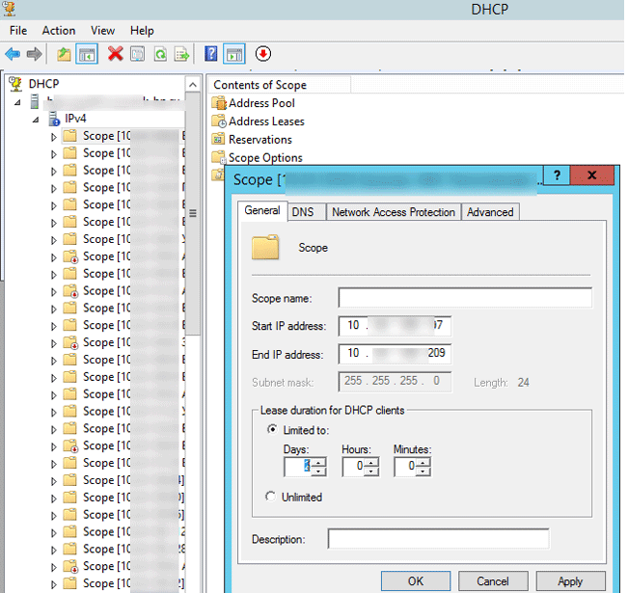Collapse the server node above IPv4
Image resolution: width=628 pixels, height=593 pixels.
(x=17, y=102)
